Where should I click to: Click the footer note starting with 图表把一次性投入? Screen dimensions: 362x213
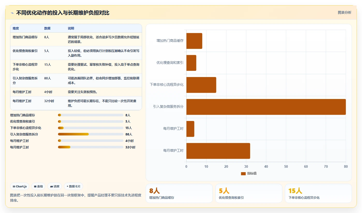click(76, 198)
